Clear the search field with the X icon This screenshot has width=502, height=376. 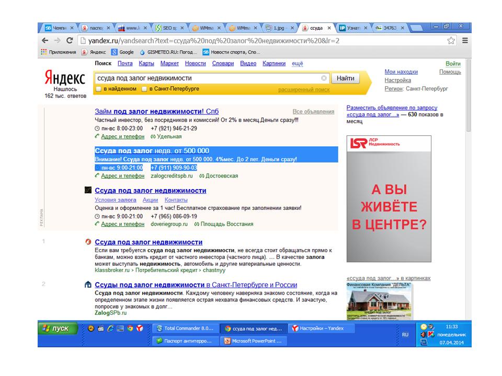click(x=324, y=78)
